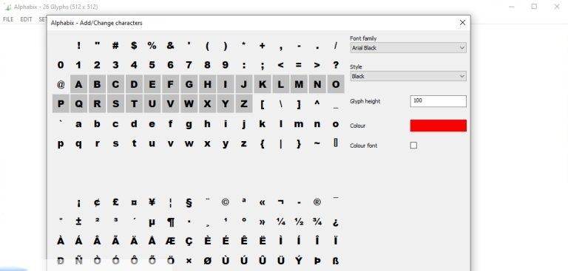Viewport: 568px width, 271px height.
Task: Toggle the capital S glyph cell
Action: tap(115, 104)
